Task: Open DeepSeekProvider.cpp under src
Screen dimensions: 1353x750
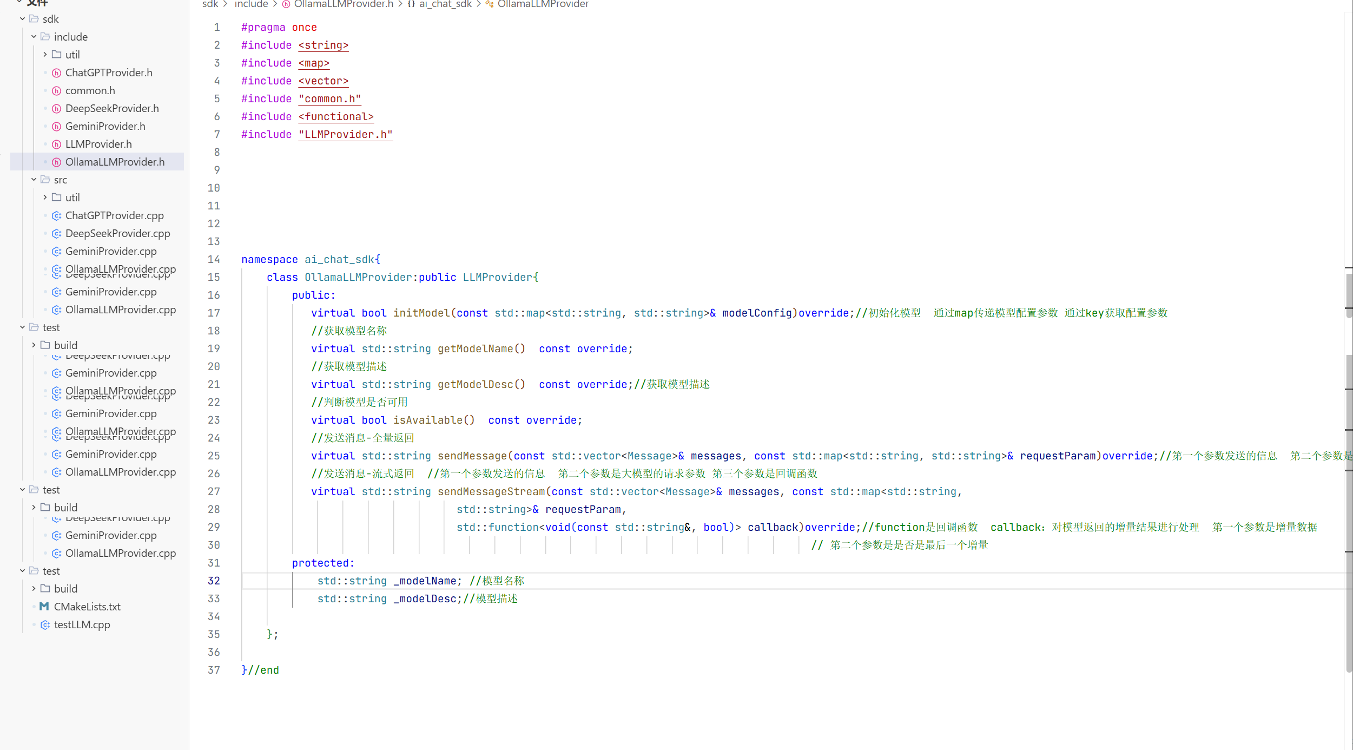Action: point(117,234)
